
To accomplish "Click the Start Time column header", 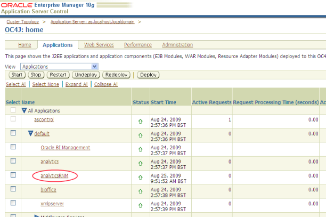I will (164, 102).
